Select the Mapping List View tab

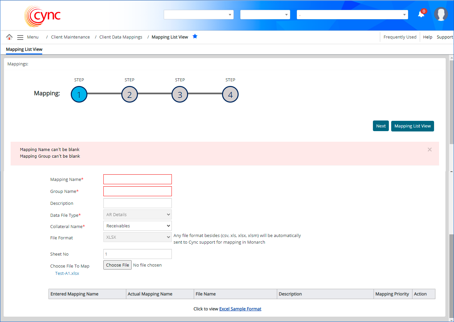24,49
